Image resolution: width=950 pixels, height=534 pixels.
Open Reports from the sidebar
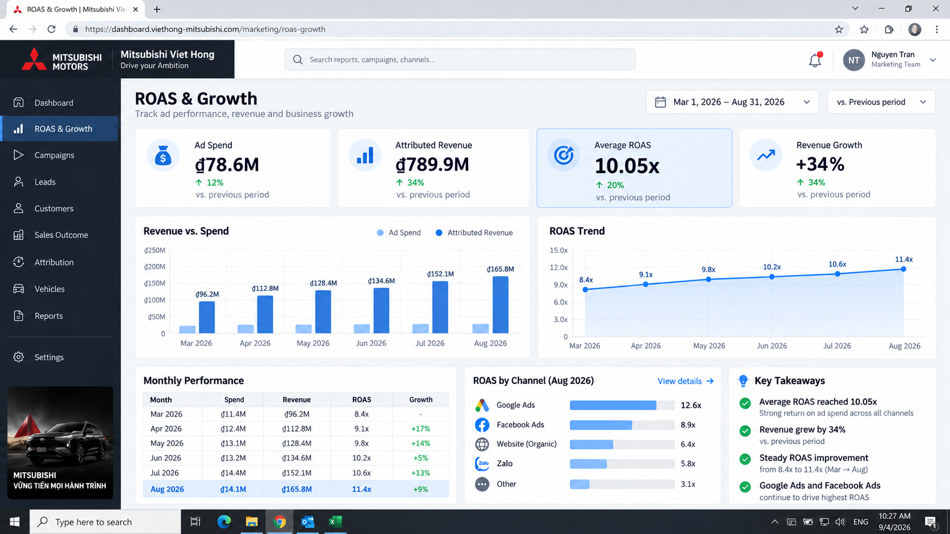[x=59, y=316]
